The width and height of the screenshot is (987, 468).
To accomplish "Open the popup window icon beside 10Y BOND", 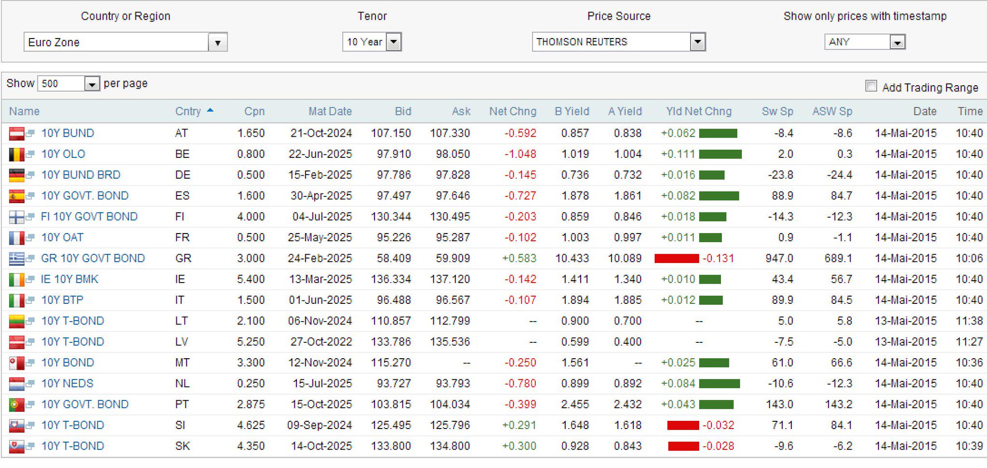I will pyautogui.click(x=30, y=363).
